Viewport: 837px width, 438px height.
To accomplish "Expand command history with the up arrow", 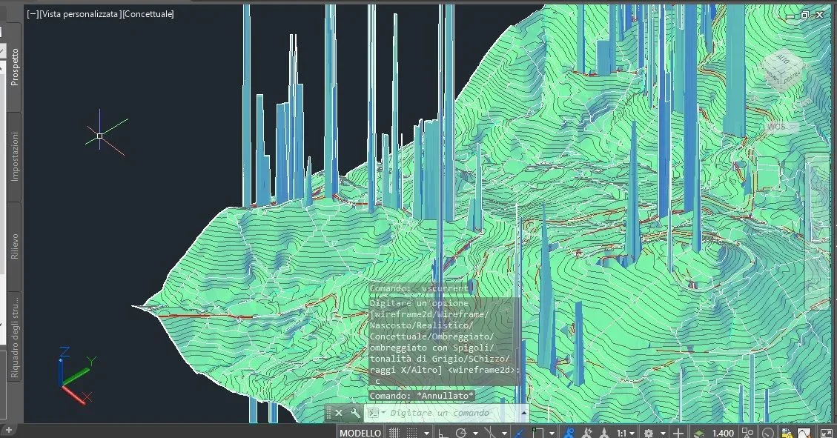I will tap(523, 413).
